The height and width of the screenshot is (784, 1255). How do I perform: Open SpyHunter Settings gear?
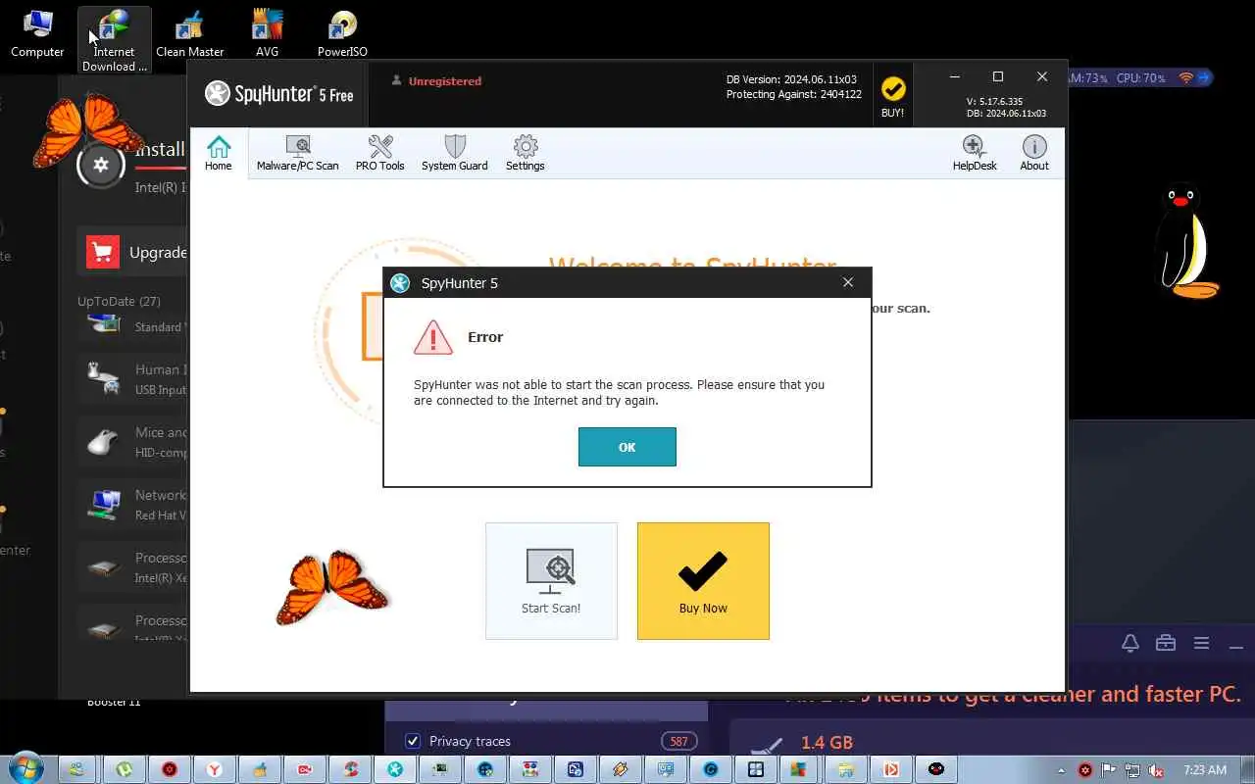(x=526, y=154)
